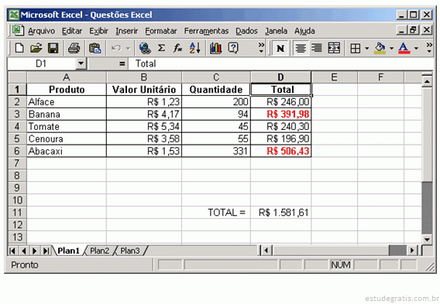
Task: Open a file with the Open folder icon
Action: click(36, 48)
